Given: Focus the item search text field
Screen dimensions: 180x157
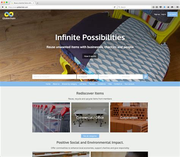Looking at the screenshot, I should coord(54,77).
